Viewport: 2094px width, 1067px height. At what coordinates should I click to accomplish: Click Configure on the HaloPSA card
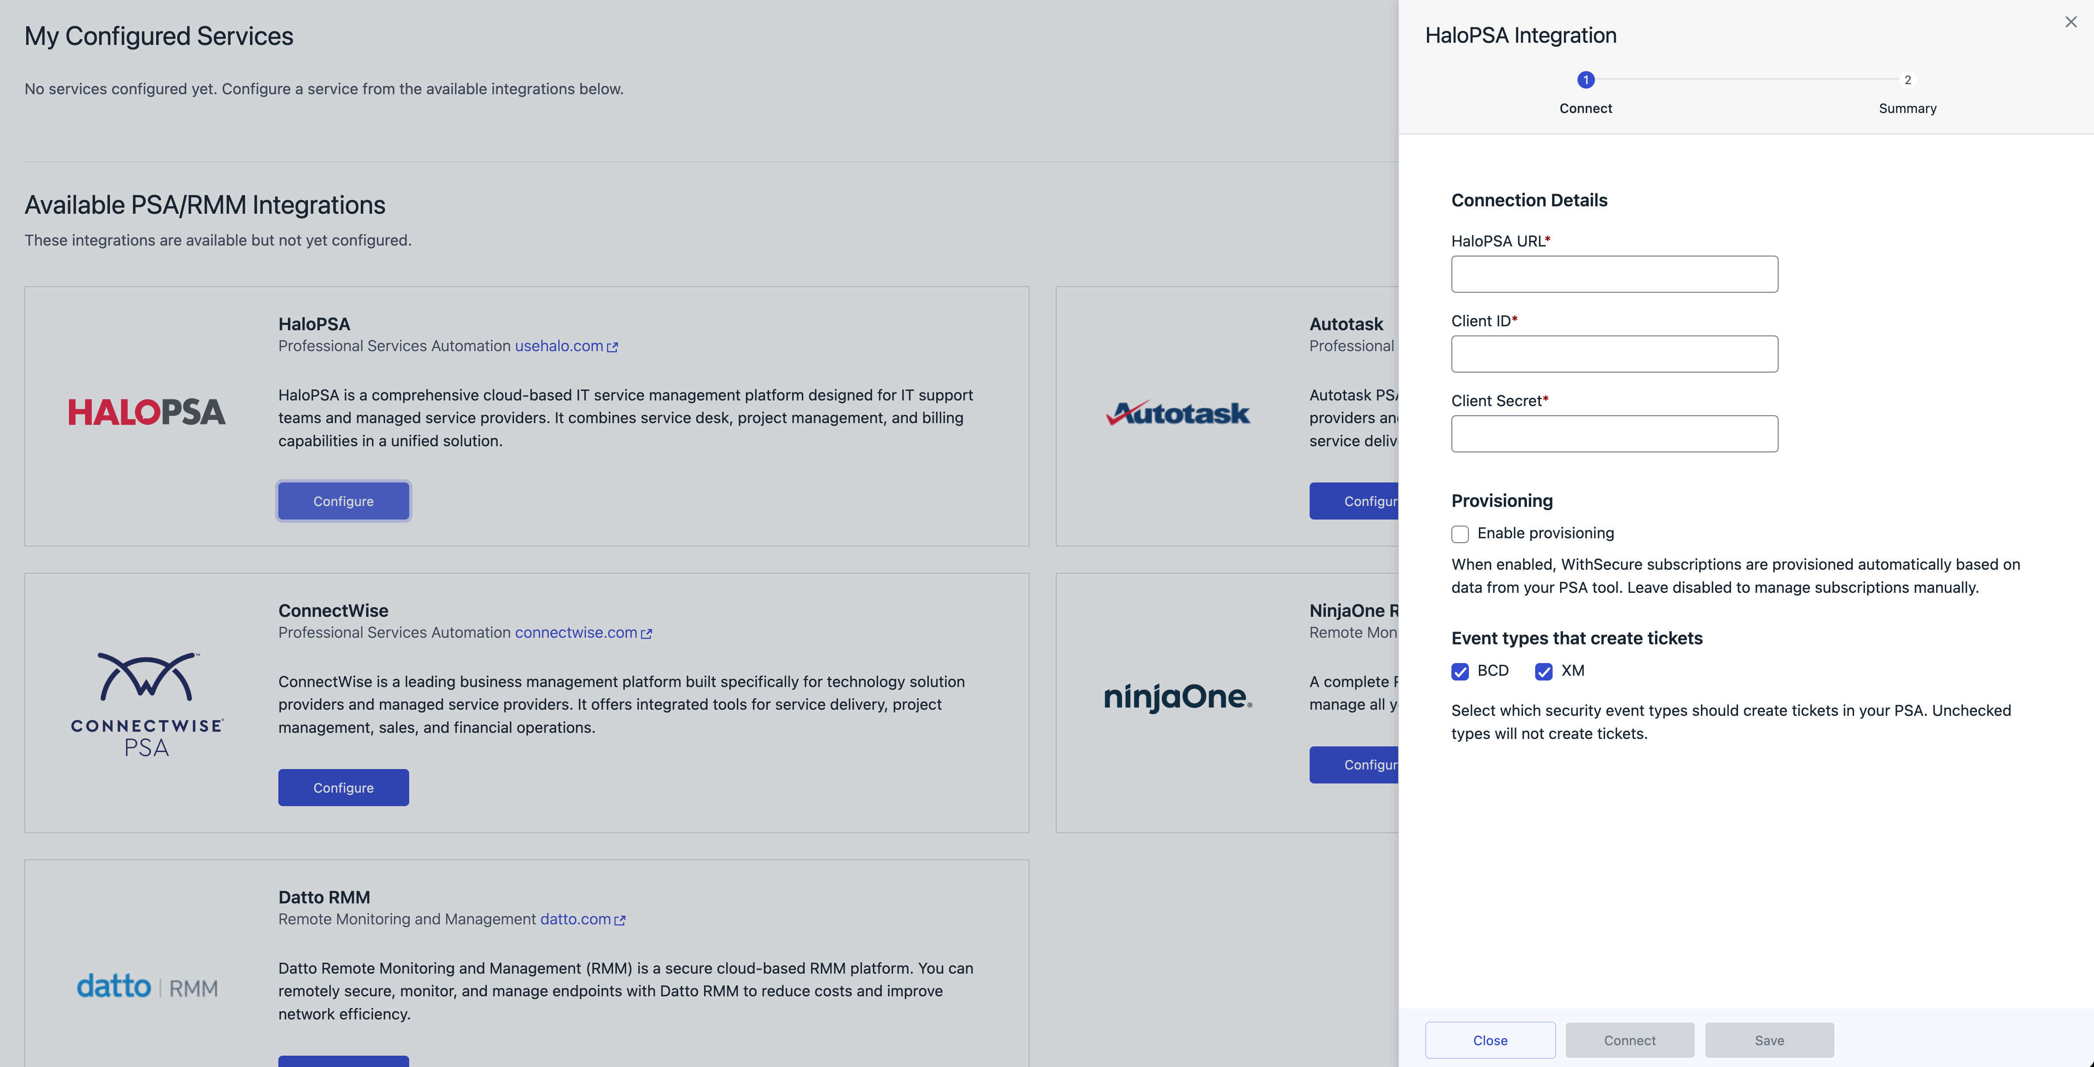click(343, 501)
